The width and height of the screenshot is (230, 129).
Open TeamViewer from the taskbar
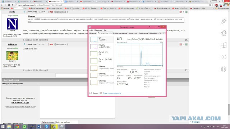[47, 126]
